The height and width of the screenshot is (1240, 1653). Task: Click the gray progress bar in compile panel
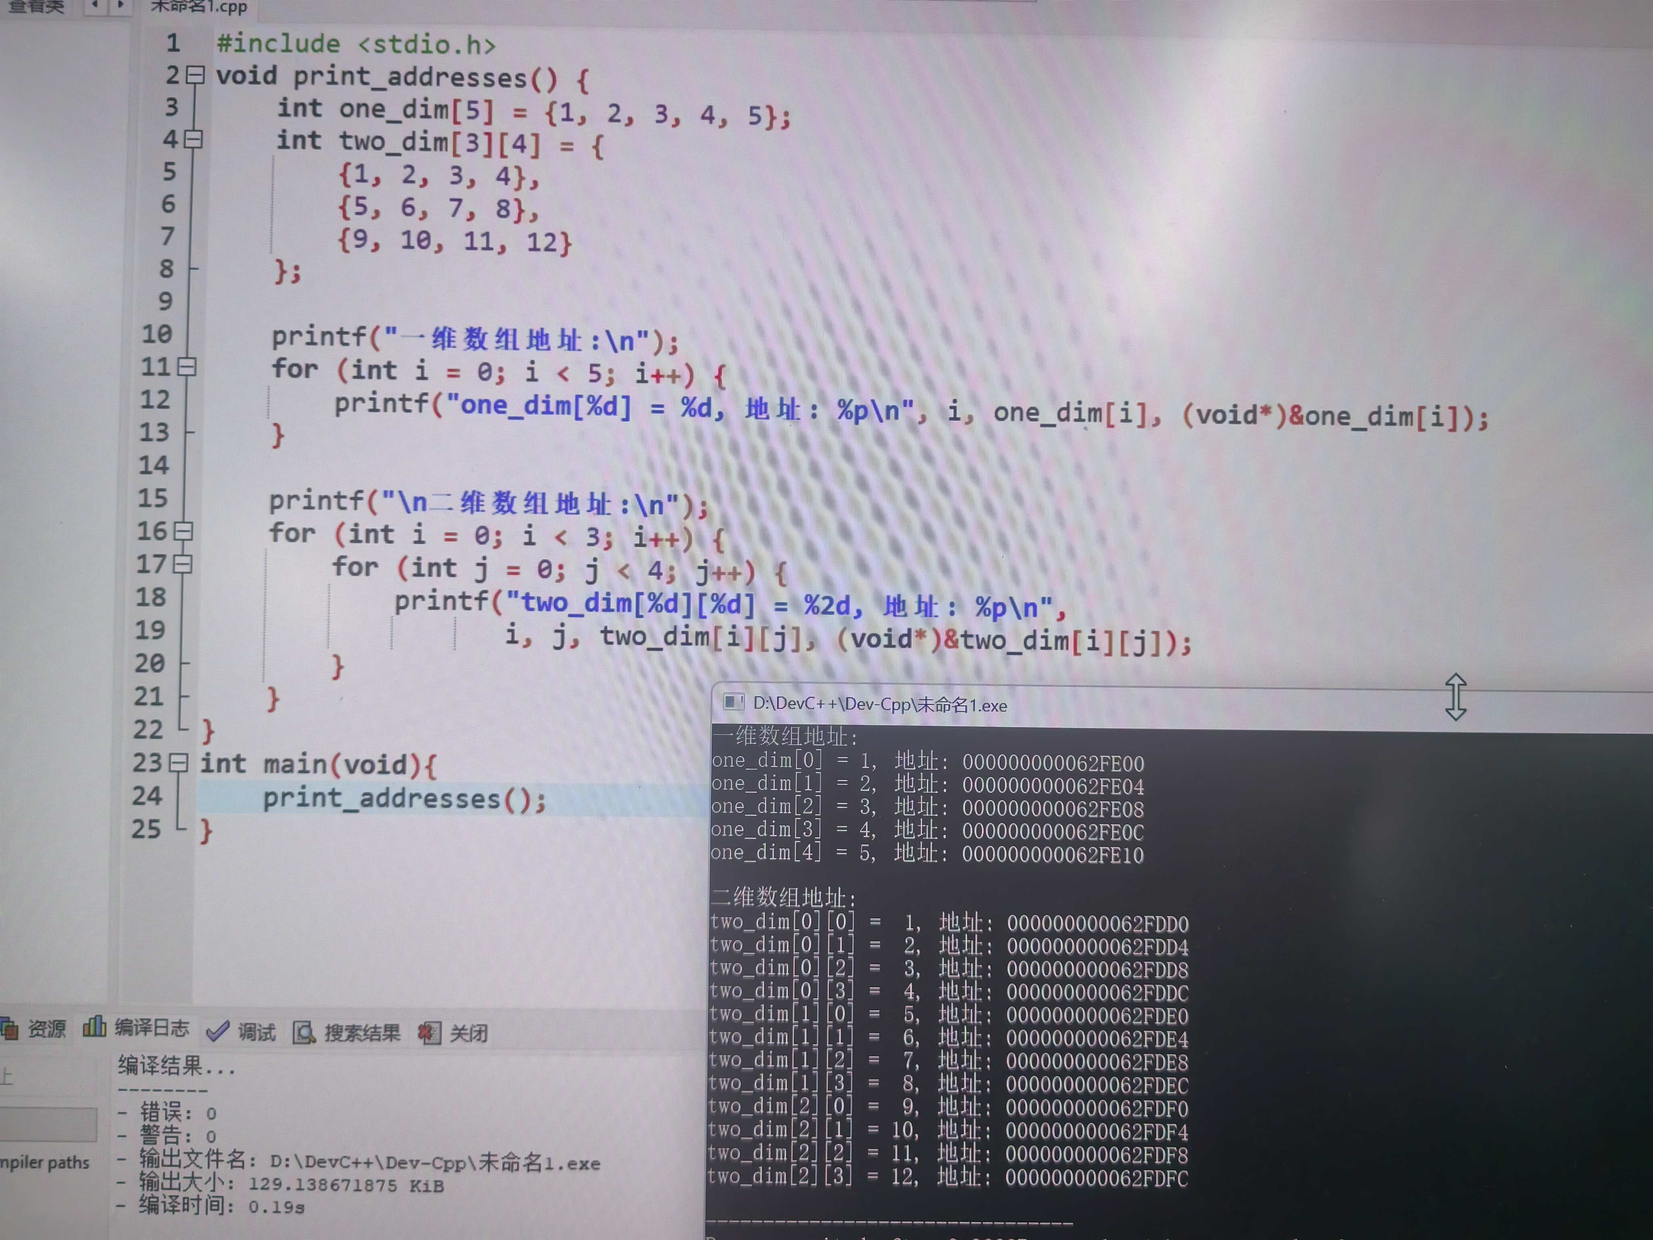pos(48,1123)
